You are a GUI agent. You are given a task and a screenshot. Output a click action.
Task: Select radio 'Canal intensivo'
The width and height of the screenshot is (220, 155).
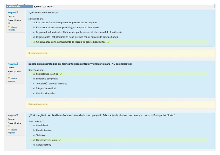point(31,130)
